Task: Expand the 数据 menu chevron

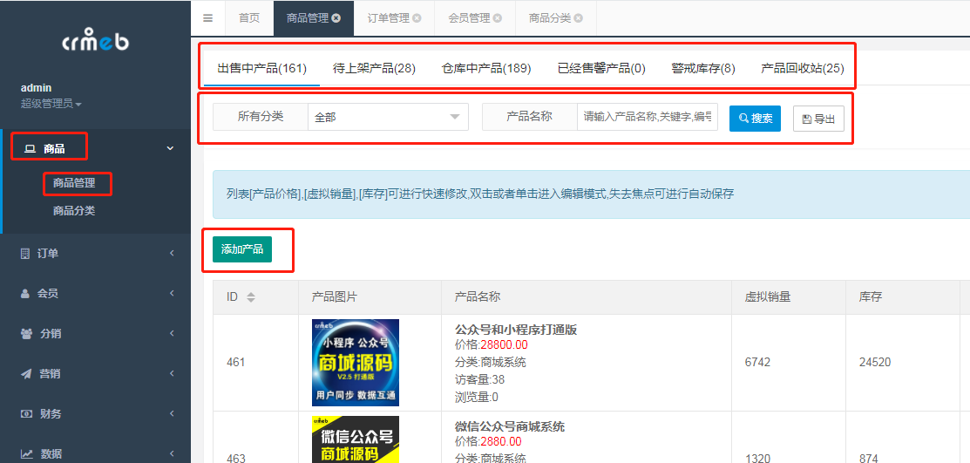Action: click(x=172, y=453)
